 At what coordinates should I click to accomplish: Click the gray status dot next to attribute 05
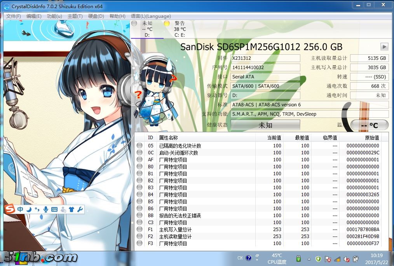(x=139, y=145)
